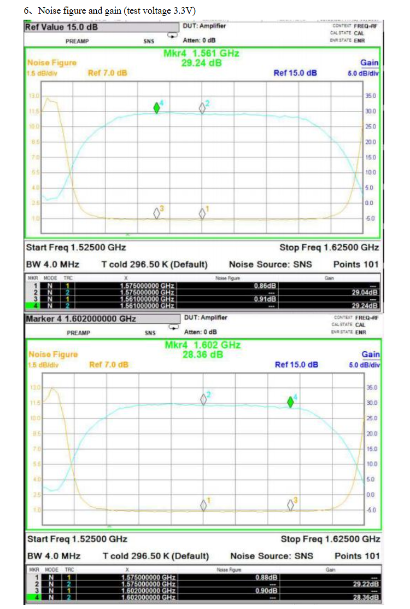Image resolution: width=410 pixels, height=609 pixels.
Task: Click the 0.88dB noise figure table cell
Action: pyautogui.click(x=266, y=578)
